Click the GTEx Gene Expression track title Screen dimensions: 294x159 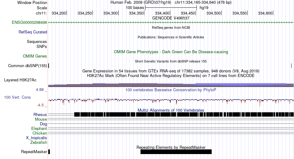[x=171, y=71]
